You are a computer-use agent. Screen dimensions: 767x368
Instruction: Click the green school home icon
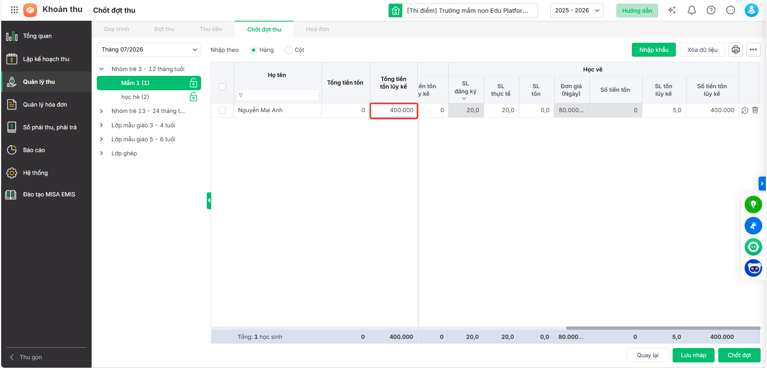coord(395,10)
